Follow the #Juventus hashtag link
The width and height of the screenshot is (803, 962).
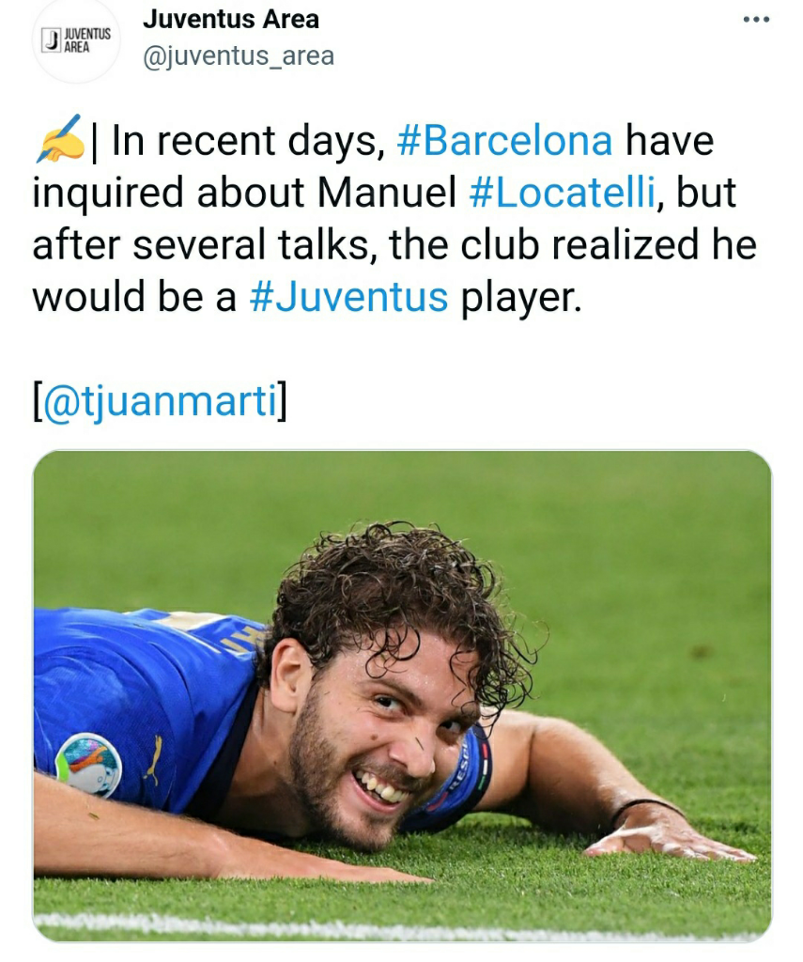(x=348, y=297)
